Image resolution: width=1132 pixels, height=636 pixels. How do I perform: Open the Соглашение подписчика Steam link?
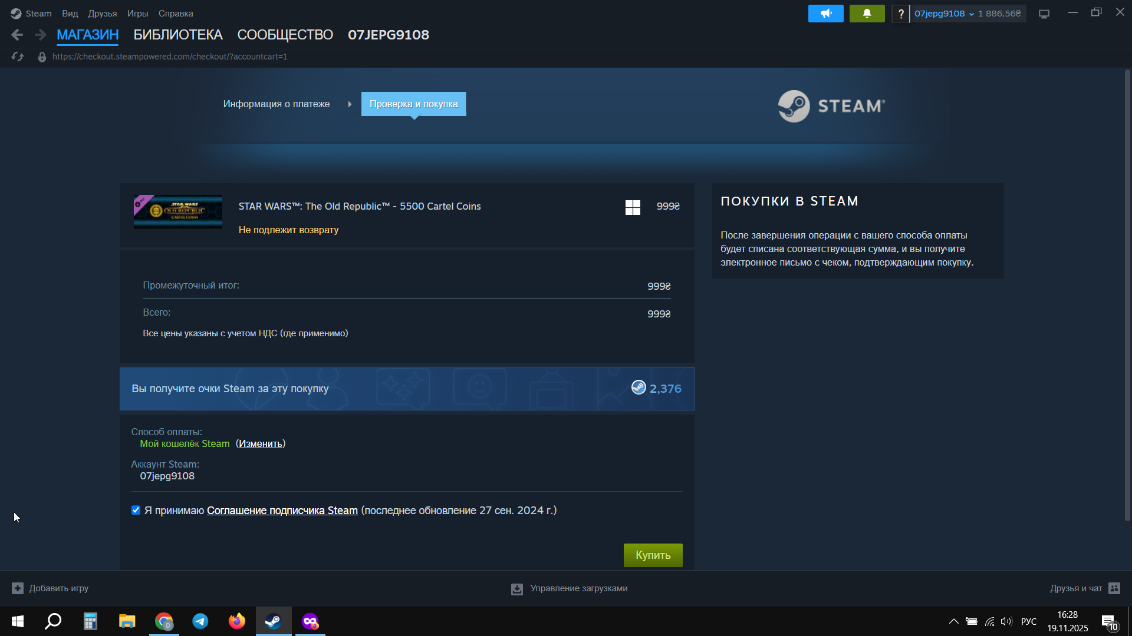282,511
